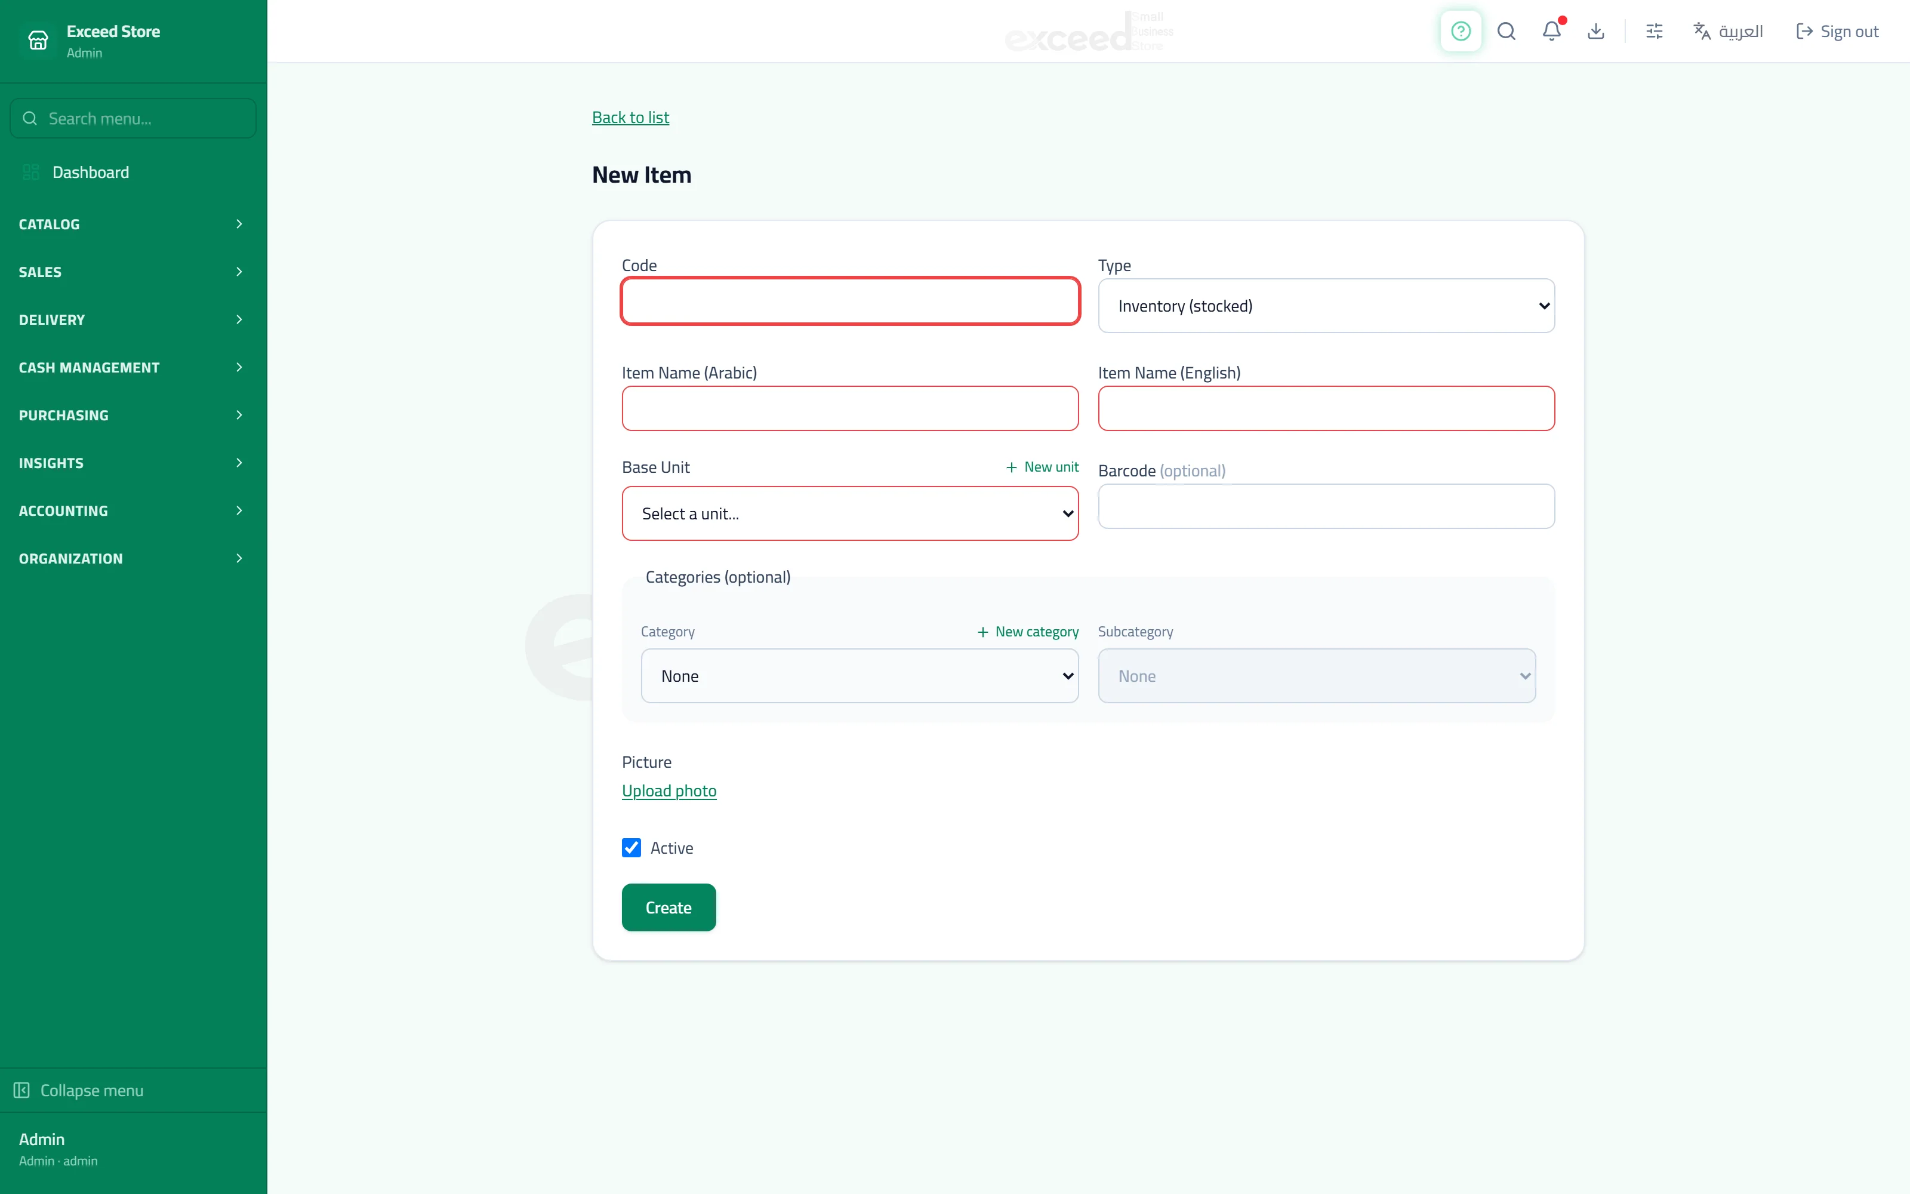Open the help question-mark icon
The width and height of the screenshot is (1910, 1194).
[1460, 32]
